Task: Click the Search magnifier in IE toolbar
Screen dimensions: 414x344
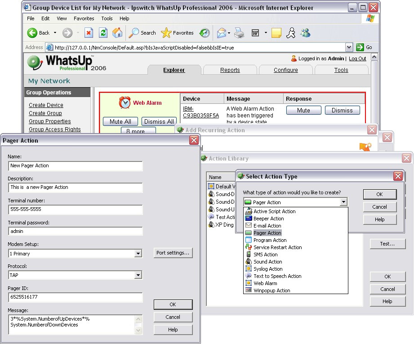Action: 134,33
